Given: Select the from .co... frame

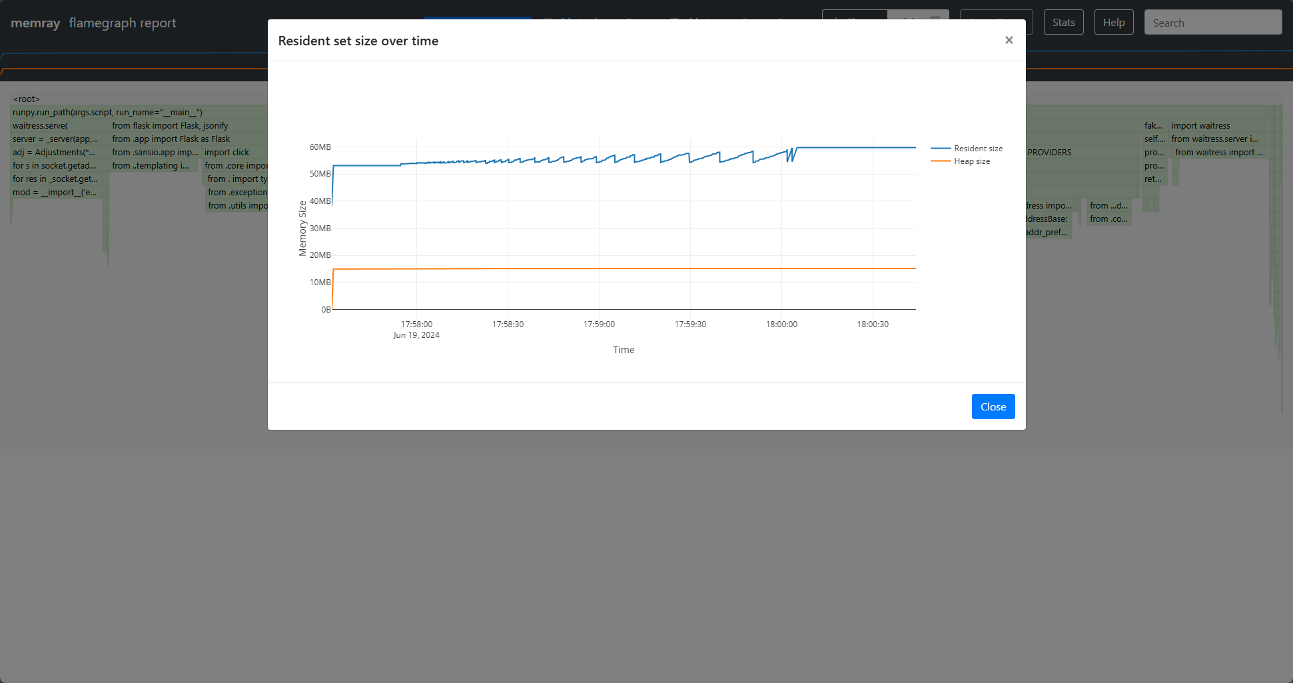Looking at the screenshot, I should coord(1109,219).
